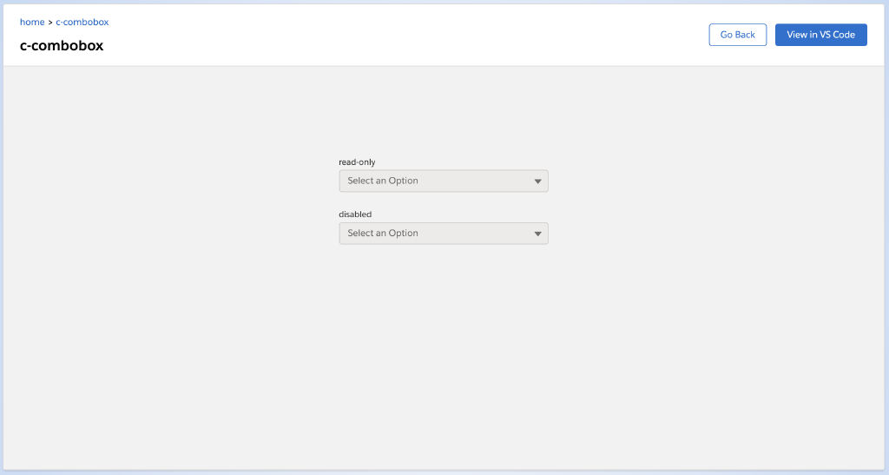The height and width of the screenshot is (475, 889).
Task: Focus the disabled combobox left edge
Action: coord(343,233)
